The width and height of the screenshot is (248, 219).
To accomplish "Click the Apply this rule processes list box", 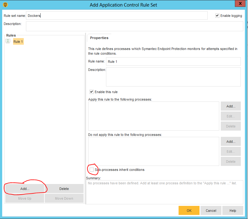I will (x=154, y=116).
